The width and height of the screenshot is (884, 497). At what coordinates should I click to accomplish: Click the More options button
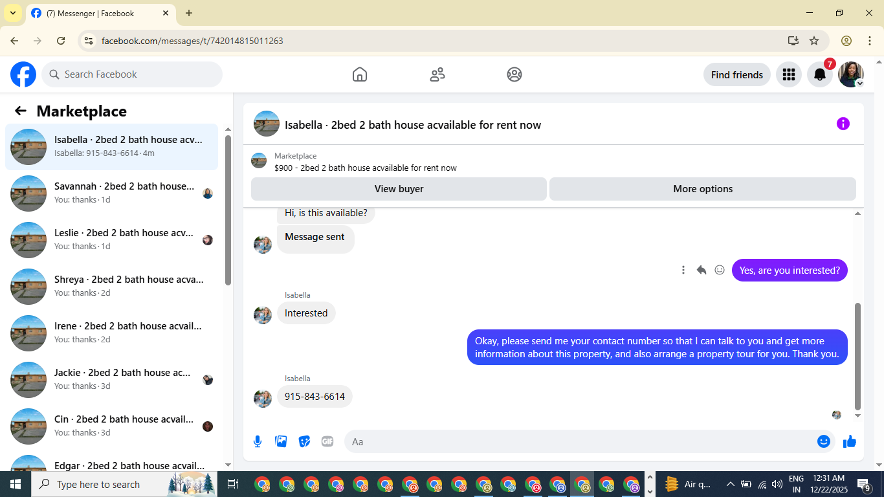point(703,189)
